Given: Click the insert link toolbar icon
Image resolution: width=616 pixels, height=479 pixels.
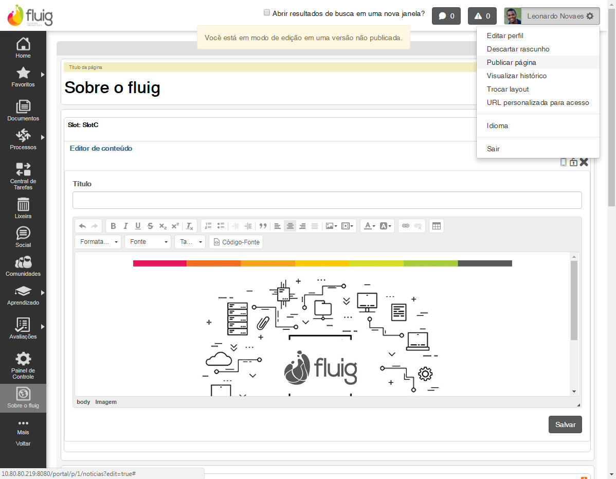Looking at the screenshot, I should point(405,226).
